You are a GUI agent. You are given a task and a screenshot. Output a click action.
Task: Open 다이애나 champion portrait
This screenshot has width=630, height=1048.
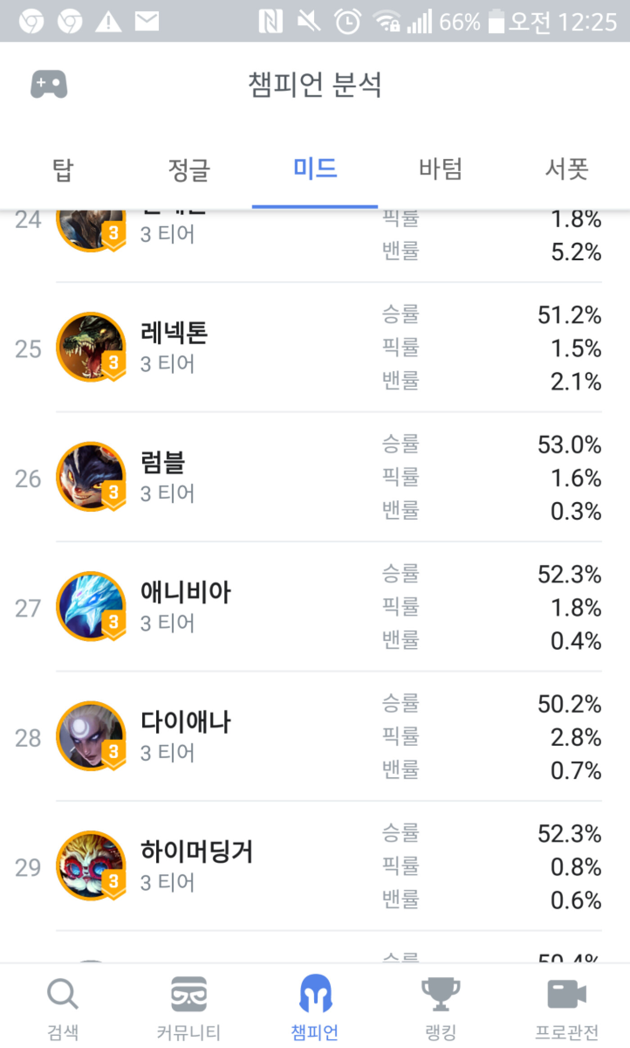pos(91,736)
